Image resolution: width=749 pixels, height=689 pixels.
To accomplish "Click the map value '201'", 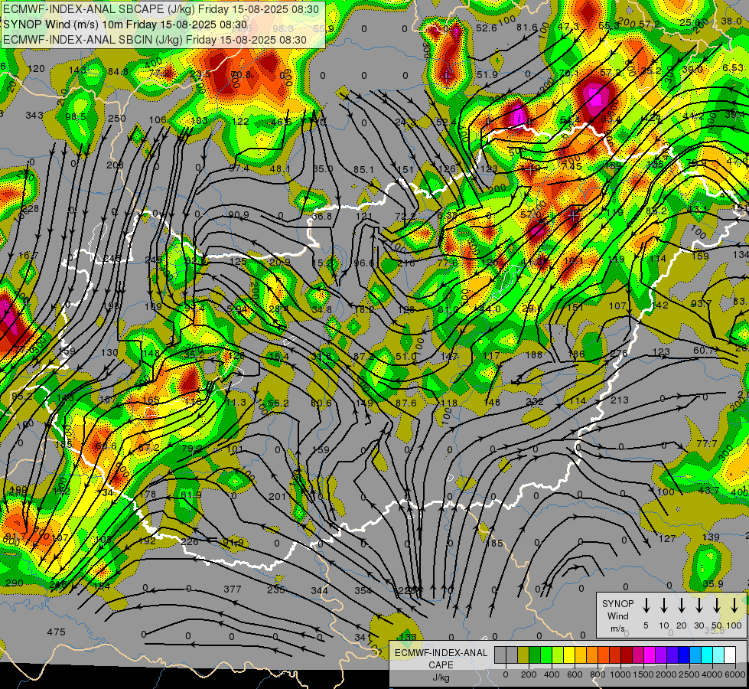I will pos(278,497).
